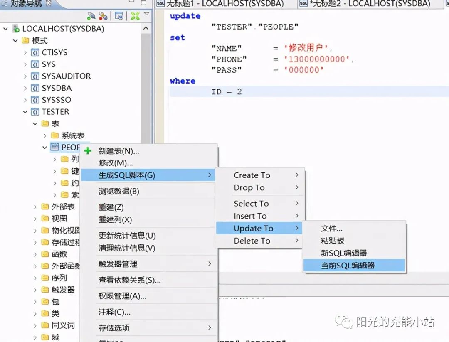Click the 外部表 folder icon
Viewport: 449px width, 342px height.
tap(45, 207)
